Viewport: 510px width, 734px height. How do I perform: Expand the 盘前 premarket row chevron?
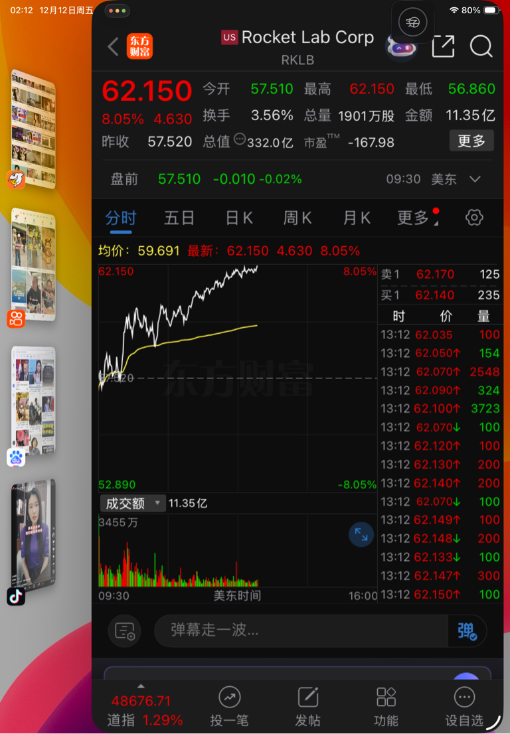[x=475, y=179]
